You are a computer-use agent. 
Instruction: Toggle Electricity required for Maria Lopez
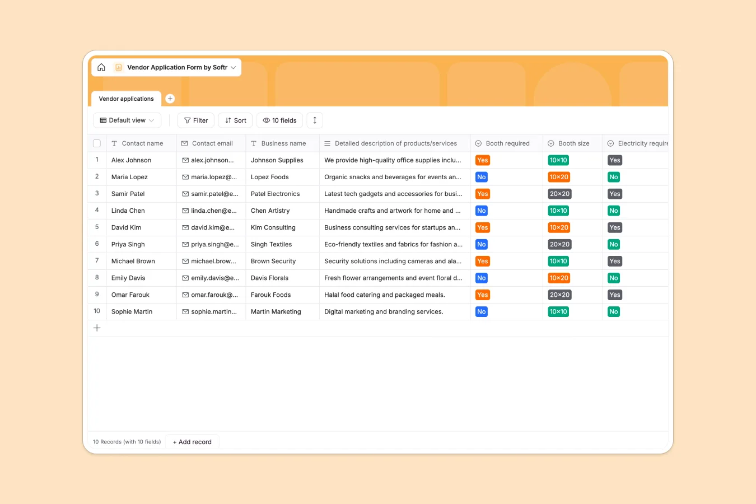point(613,177)
